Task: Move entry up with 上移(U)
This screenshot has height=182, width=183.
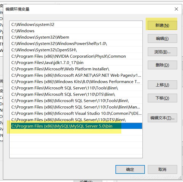Action: pos(162,85)
